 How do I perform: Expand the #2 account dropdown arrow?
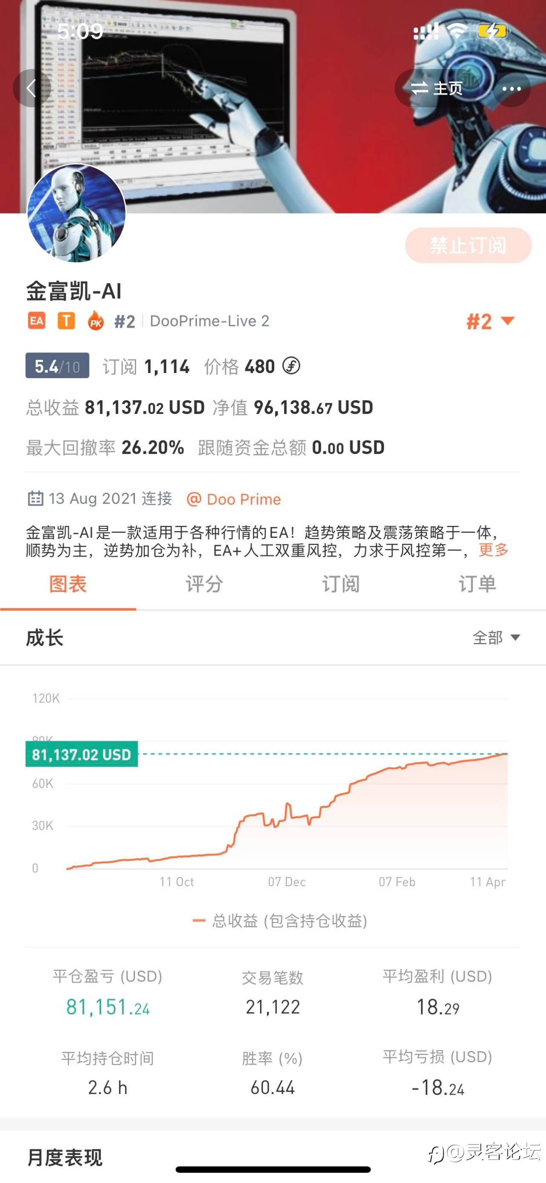click(508, 320)
